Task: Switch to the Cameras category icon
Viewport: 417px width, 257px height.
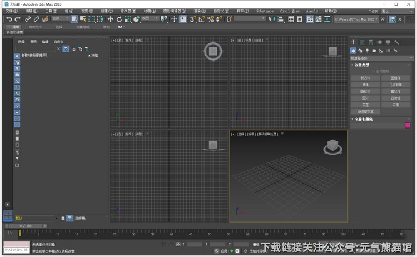Action: coord(374,51)
